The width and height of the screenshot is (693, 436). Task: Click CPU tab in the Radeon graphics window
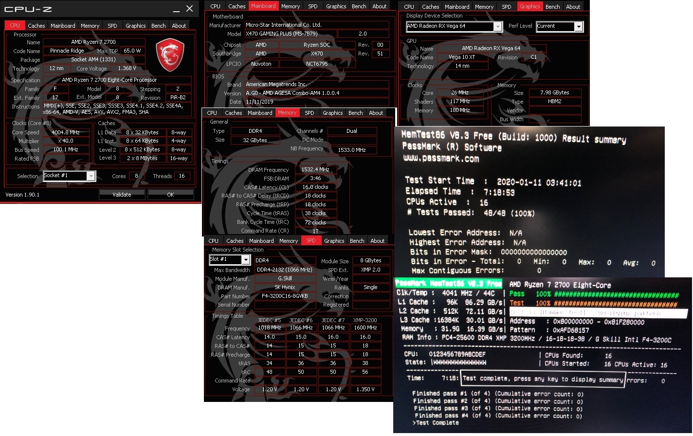409,7
